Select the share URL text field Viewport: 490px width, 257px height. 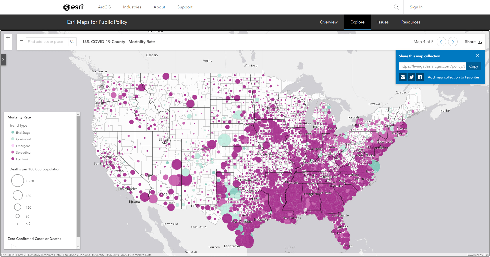point(432,66)
